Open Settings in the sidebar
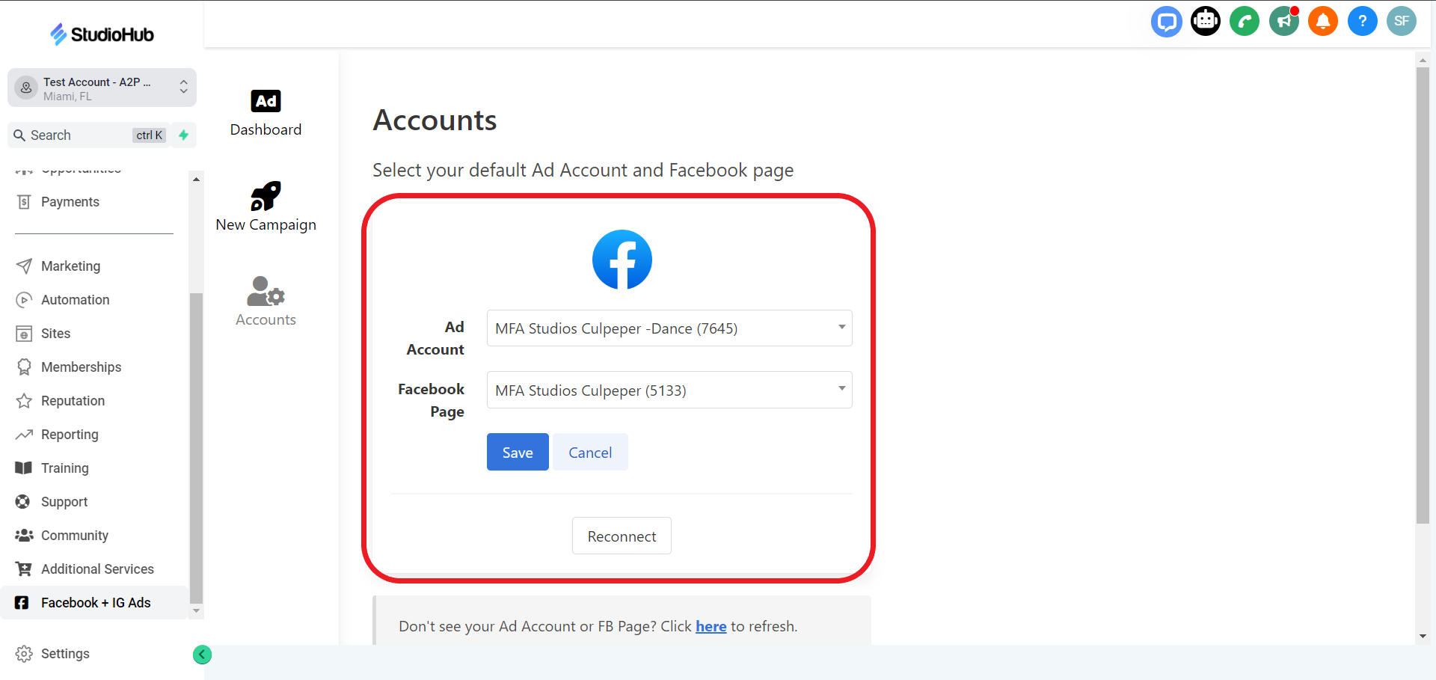Viewport: 1436px width, 680px height. [94, 654]
